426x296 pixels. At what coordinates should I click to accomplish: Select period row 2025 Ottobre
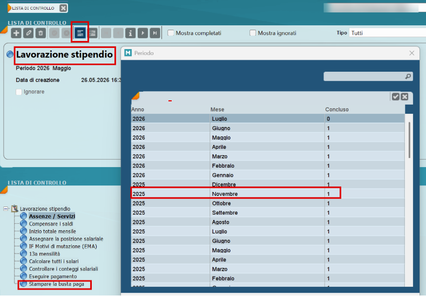click(268, 203)
